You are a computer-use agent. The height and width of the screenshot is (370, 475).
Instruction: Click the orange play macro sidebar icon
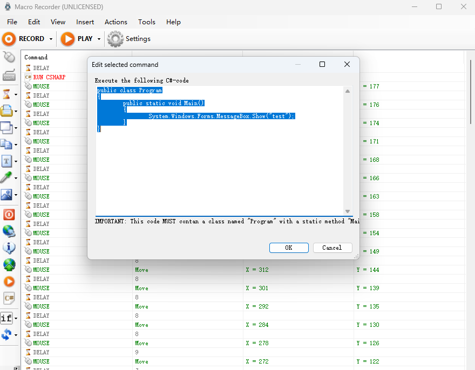(9, 282)
